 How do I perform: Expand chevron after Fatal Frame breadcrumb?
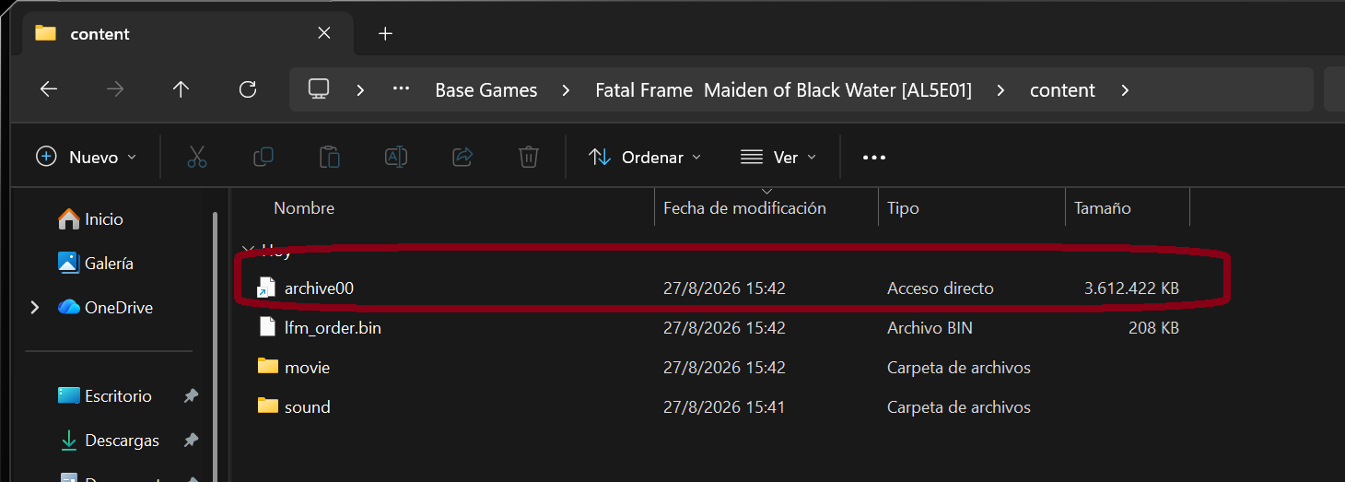pyautogui.click(x=1000, y=90)
